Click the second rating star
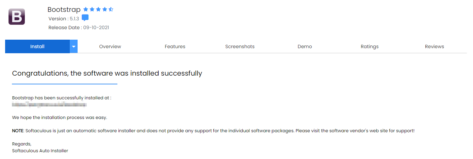The image size is (473, 159). coord(92,9)
